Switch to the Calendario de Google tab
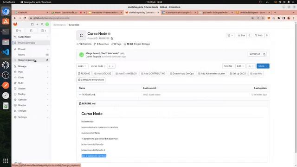297x167 pixels. (x=179, y=13)
